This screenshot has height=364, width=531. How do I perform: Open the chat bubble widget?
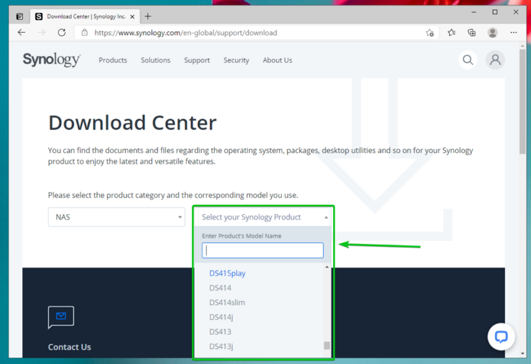click(501, 337)
